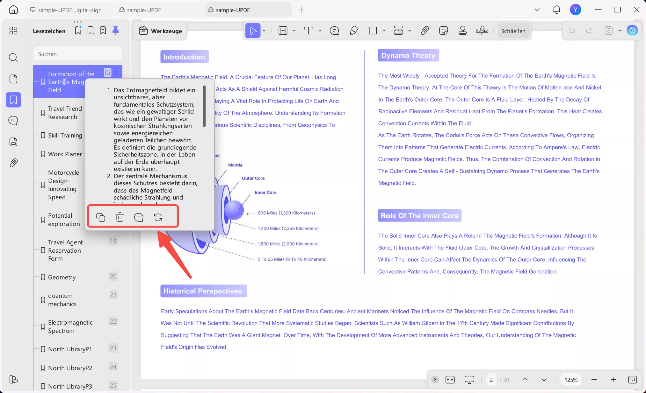Open the attachment paperclip tool in toolbar

click(424, 31)
